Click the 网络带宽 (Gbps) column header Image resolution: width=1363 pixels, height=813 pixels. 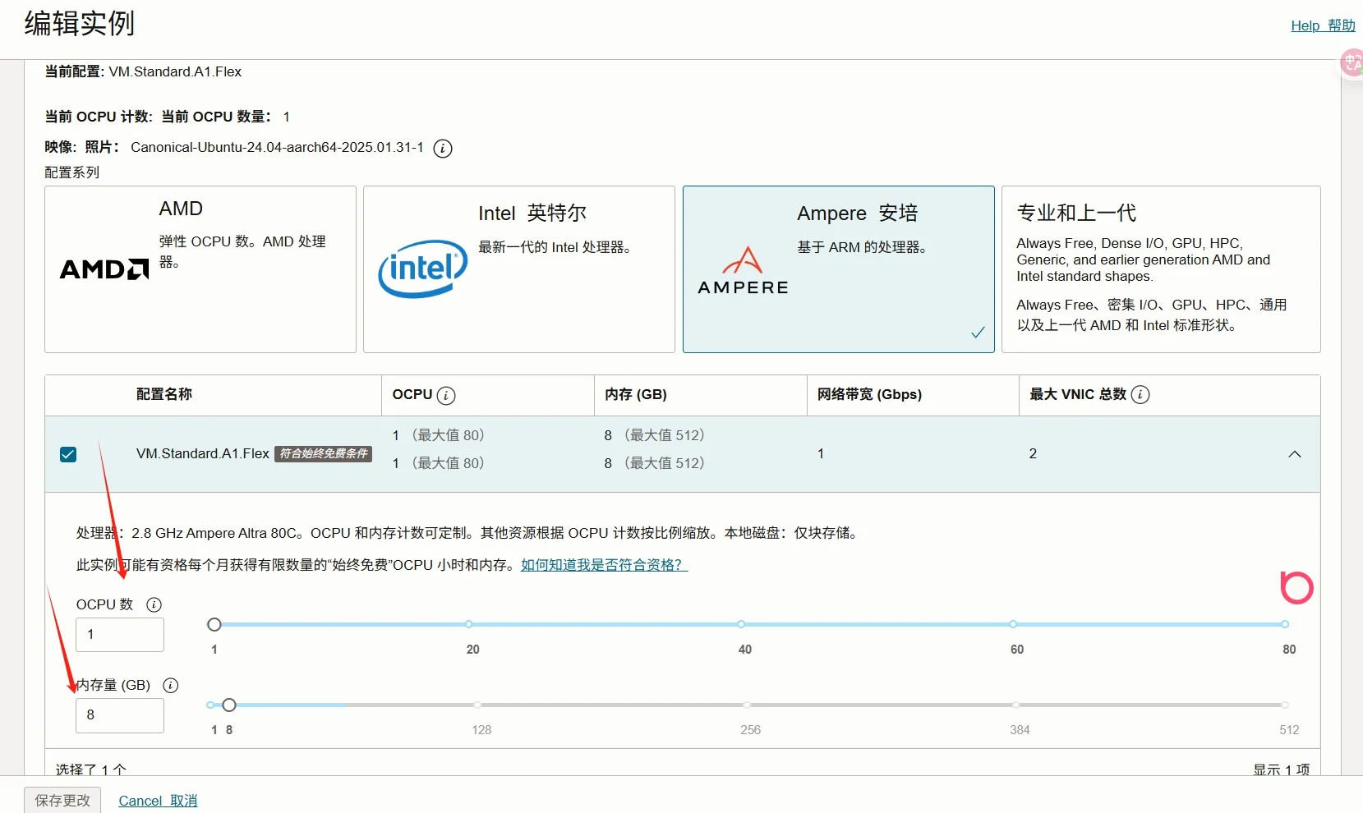click(869, 395)
